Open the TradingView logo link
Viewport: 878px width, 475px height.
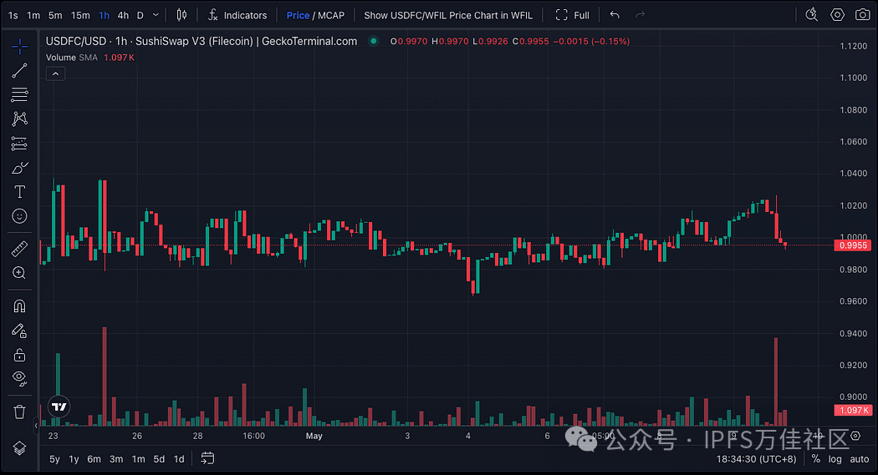(x=59, y=407)
